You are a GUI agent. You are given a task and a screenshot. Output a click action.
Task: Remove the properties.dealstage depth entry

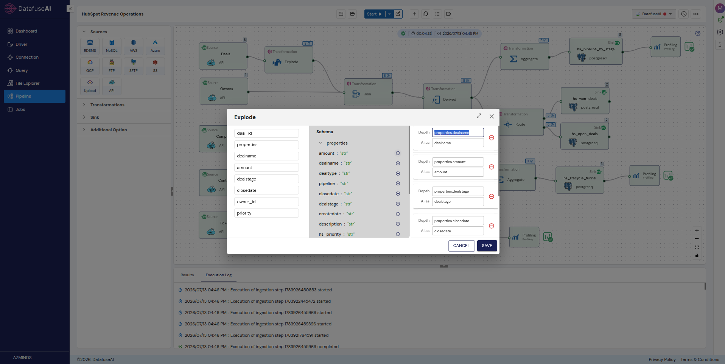coord(492,196)
